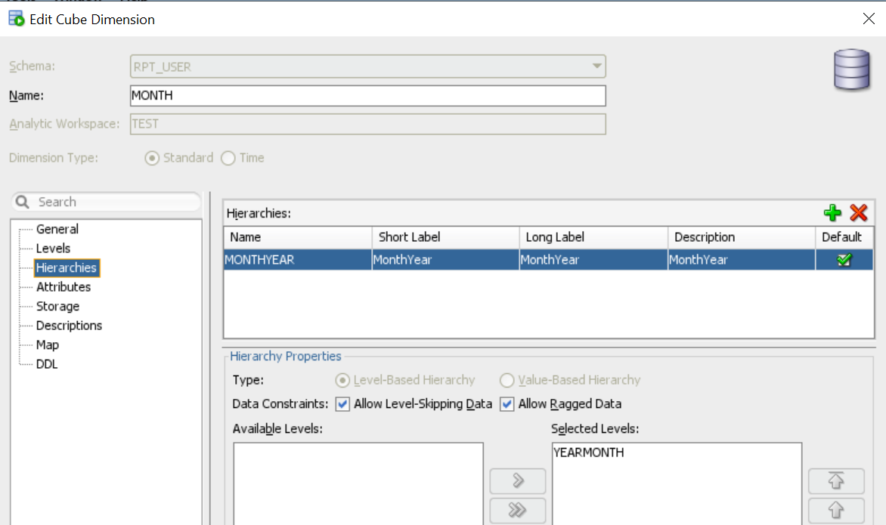Click the Edit Cube Dimension title icon
The image size is (886, 525).
coord(17,19)
